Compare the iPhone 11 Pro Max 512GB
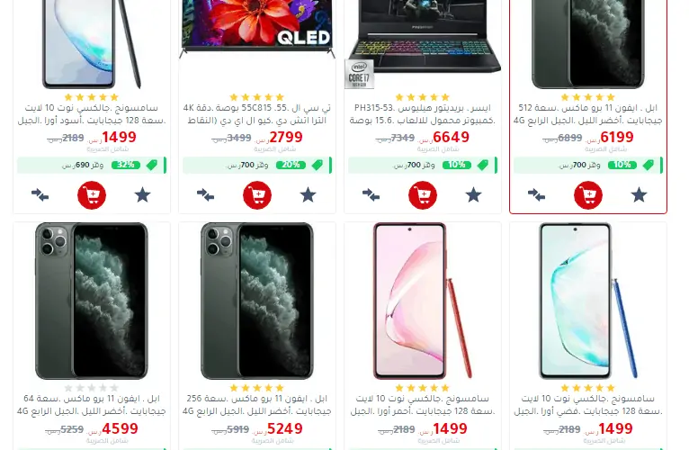 coord(536,195)
